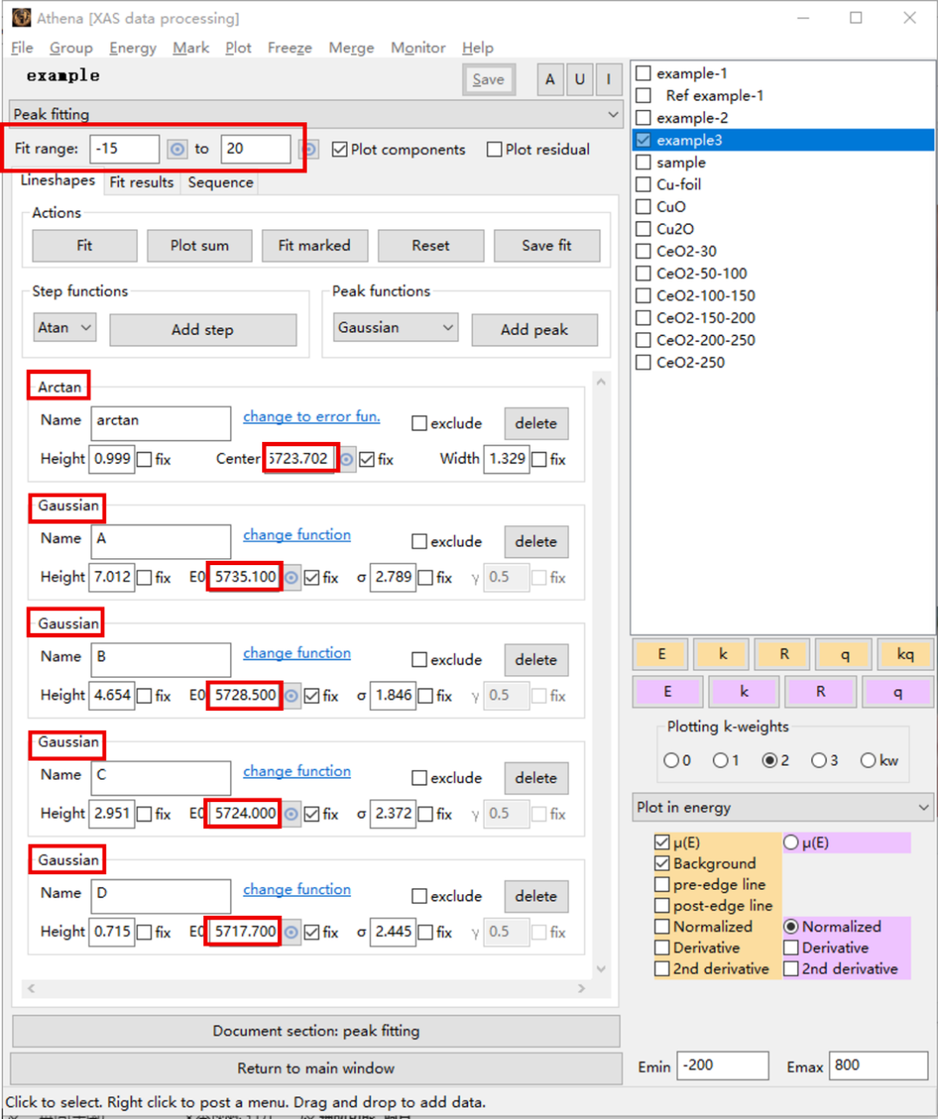Switch to the Fit results tab
This screenshot has width=938, height=1119.
point(142,182)
